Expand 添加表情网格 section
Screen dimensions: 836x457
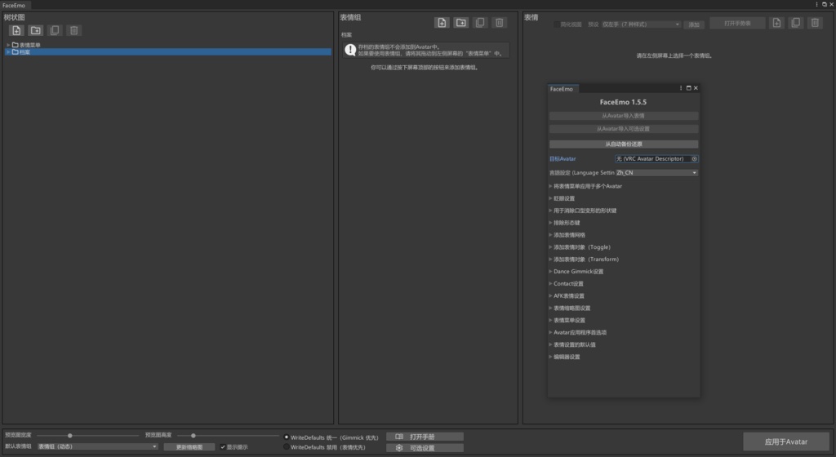(550, 235)
